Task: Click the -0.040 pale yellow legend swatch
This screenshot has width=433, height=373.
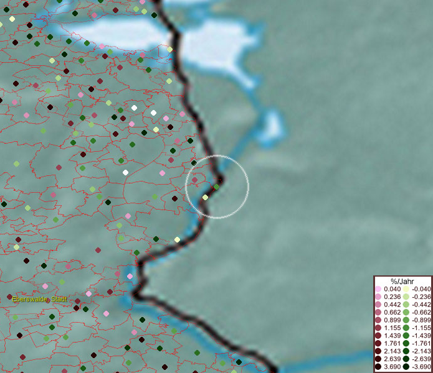Action: click(x=406, y=289)
